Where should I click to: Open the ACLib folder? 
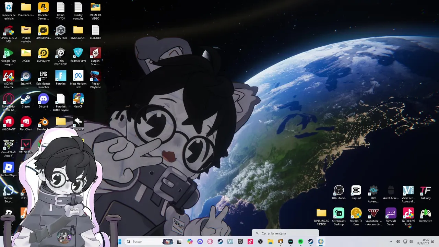click(26, 55)
